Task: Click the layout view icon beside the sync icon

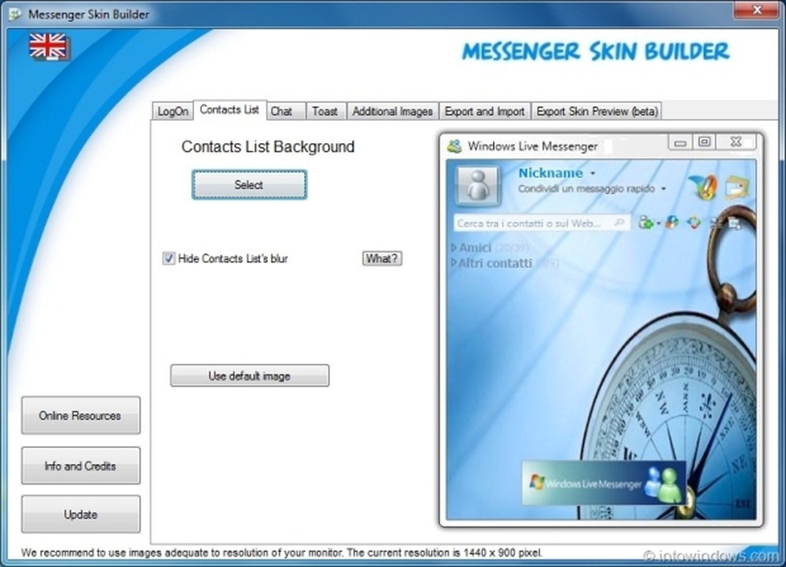Action: pos(714,223)
